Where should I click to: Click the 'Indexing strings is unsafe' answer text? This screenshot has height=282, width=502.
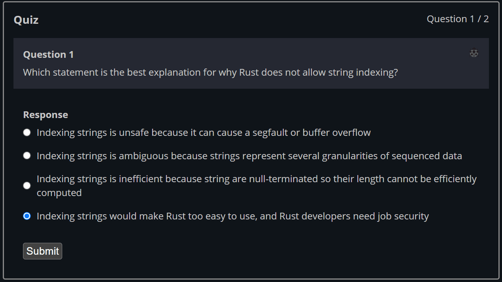(203, 132)
